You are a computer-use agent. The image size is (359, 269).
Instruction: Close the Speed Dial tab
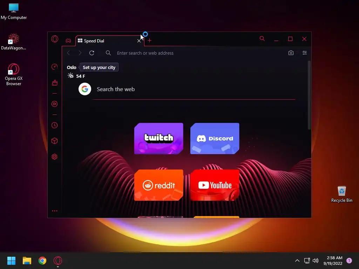(x=139, y=41)
